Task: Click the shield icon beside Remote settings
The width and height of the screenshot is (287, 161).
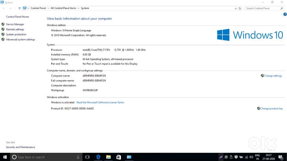Action: point(3,29)
